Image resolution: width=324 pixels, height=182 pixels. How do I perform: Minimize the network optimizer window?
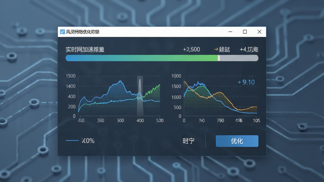click(x=230, y=32)
